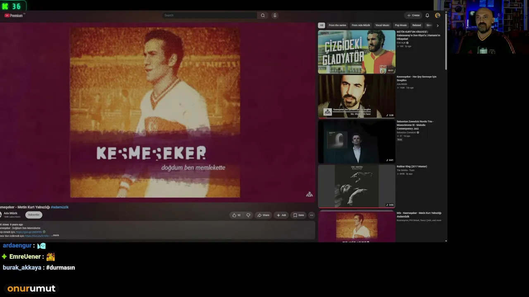Select the Vocal Music chip

382,25
